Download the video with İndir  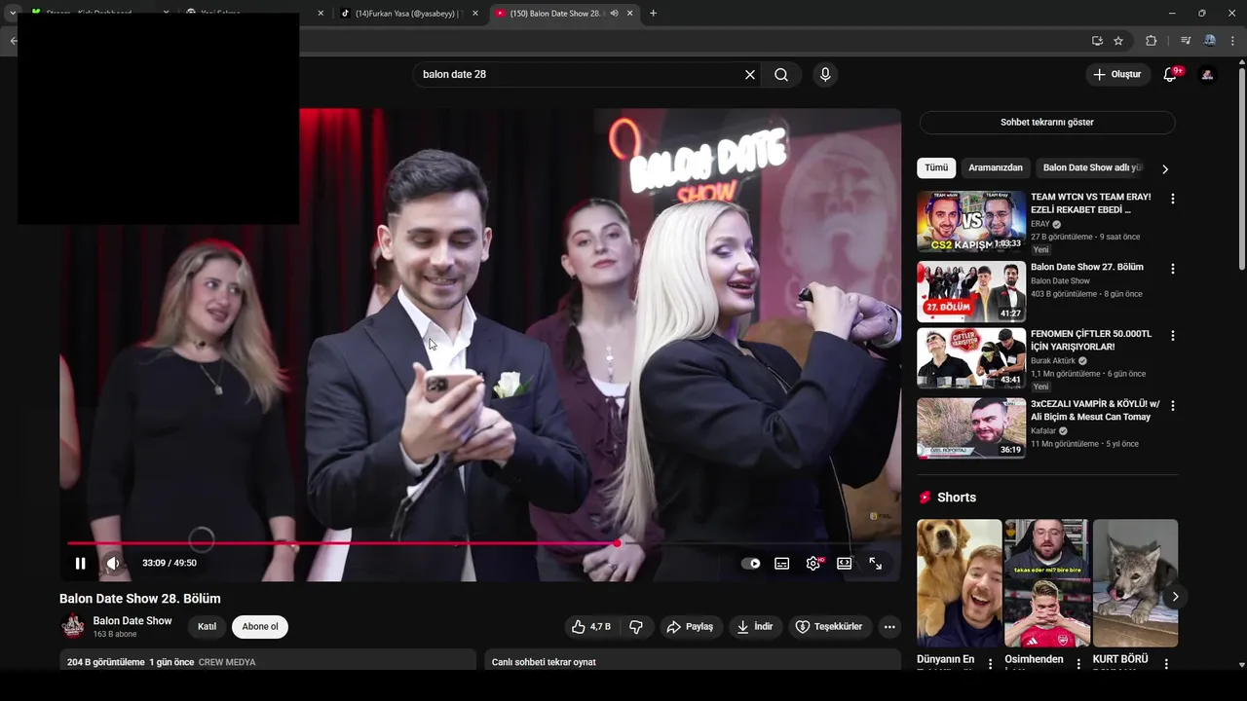[x=755, y=627]
